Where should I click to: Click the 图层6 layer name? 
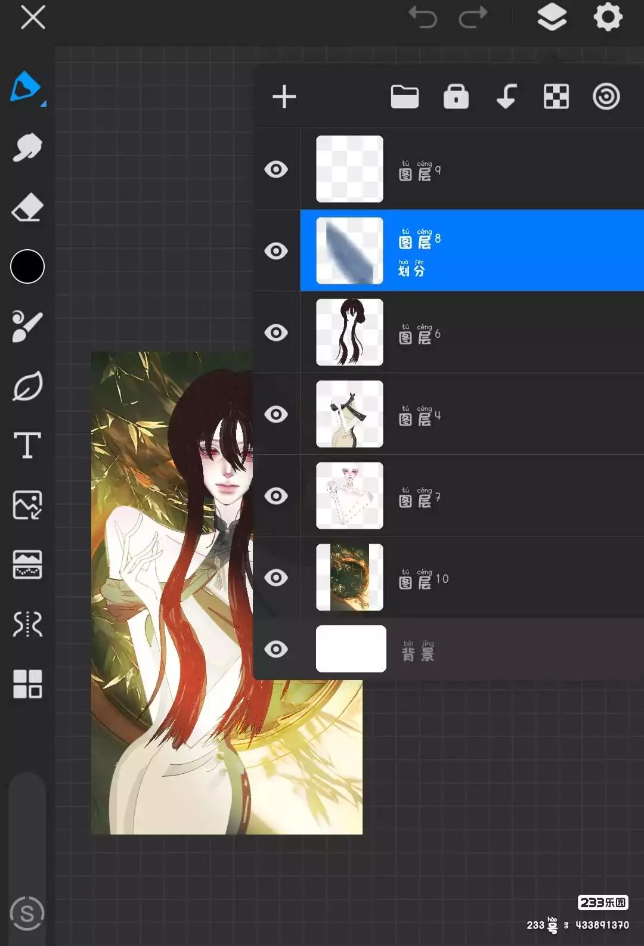point(420,334)
